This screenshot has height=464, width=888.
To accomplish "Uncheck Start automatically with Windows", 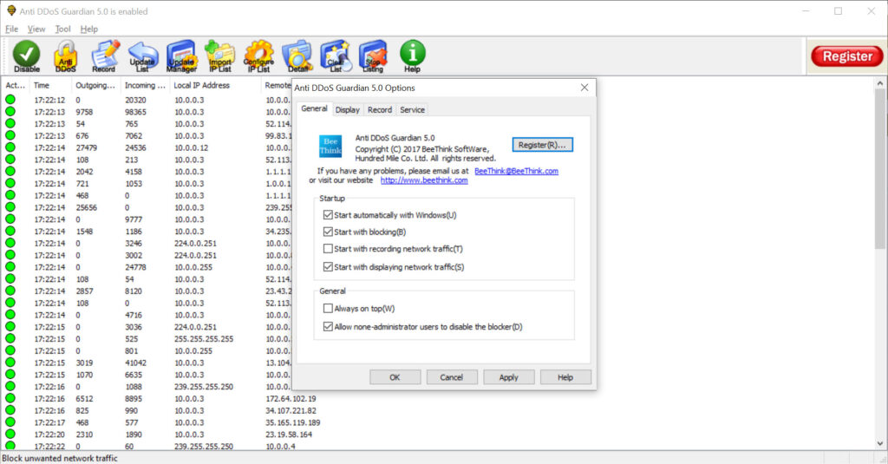I will tap(328, 215).
